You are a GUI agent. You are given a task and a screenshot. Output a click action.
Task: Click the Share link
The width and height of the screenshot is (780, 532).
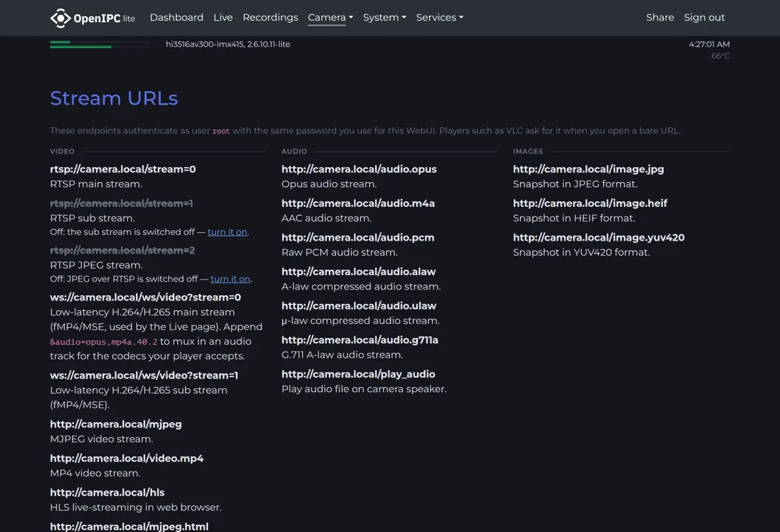(x=660, y=18)
